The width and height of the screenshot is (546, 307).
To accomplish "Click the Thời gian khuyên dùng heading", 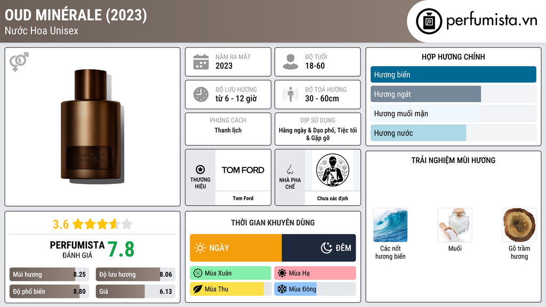I will pos(273,223).
